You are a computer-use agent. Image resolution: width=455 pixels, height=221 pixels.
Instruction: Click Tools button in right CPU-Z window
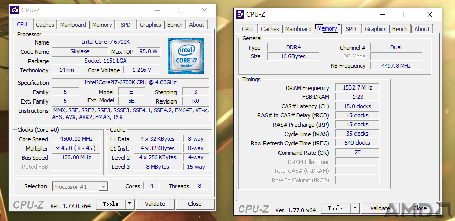click(336, 208)
